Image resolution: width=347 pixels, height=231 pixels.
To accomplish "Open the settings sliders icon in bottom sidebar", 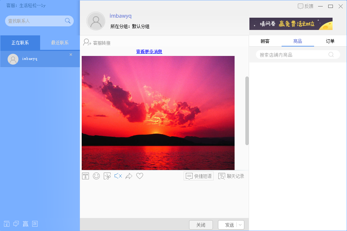I will pos(35,223).
